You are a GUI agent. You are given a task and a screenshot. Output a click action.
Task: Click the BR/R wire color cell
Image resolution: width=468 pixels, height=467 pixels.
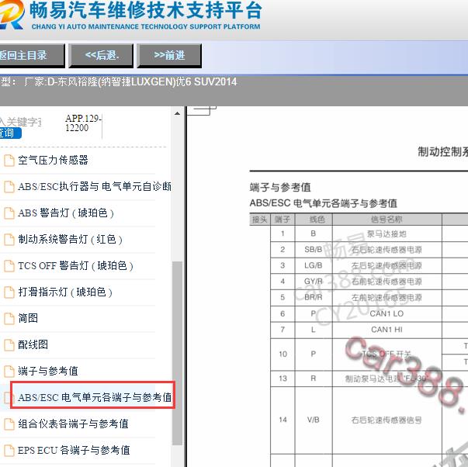coord(314,297)
